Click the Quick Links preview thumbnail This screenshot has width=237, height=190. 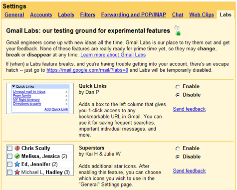point(40,99)
